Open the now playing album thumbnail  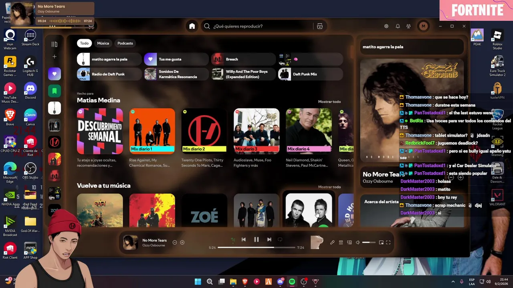click(130, 242)
